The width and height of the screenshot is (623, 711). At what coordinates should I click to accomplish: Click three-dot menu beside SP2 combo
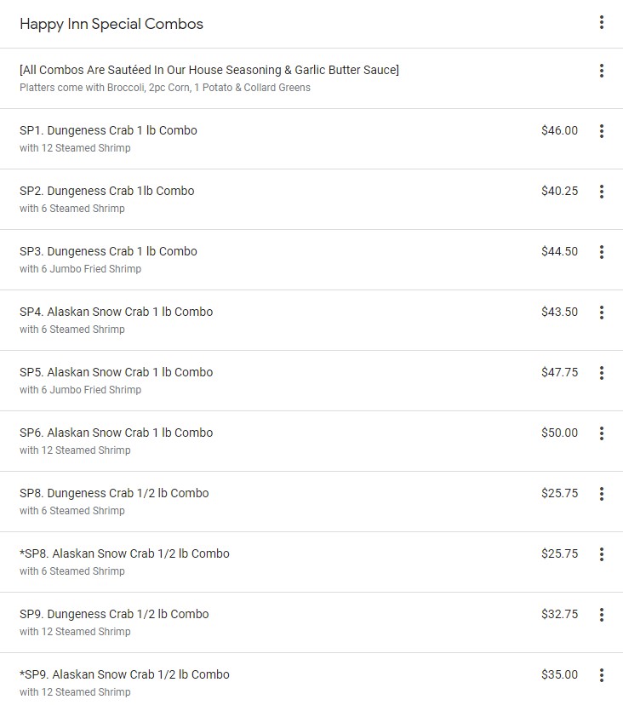pyautogui.click(x=602, y=192)
